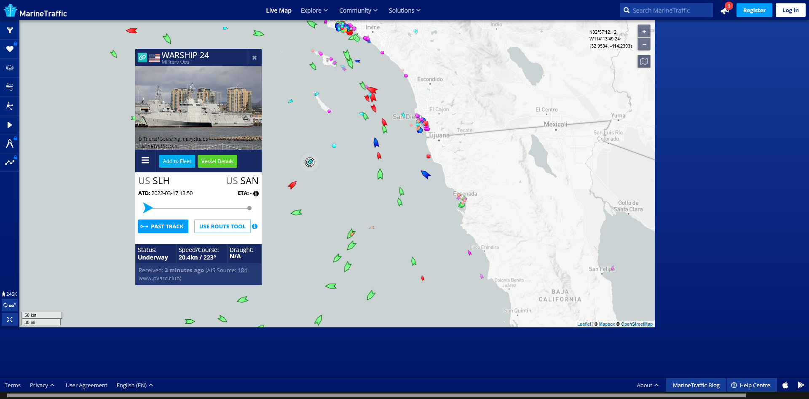This screenshot has height=399, width=809.
Task: Click the Speed/Course 20.4kn / 223° value
Action: 197,257
